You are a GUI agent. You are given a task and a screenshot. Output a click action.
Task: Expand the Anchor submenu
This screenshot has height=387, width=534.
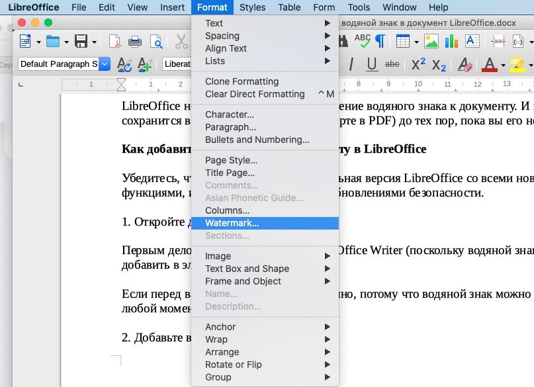click(x=265, y=327)
